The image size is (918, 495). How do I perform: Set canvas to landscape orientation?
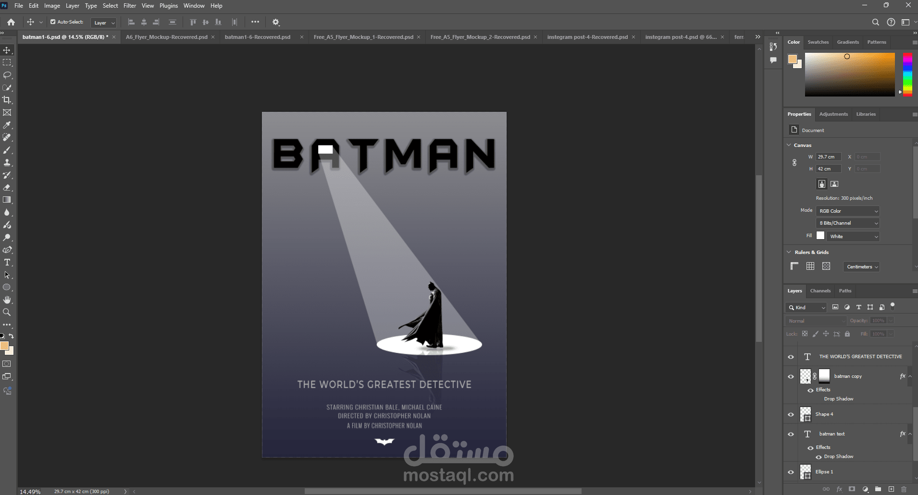[834, 184]
